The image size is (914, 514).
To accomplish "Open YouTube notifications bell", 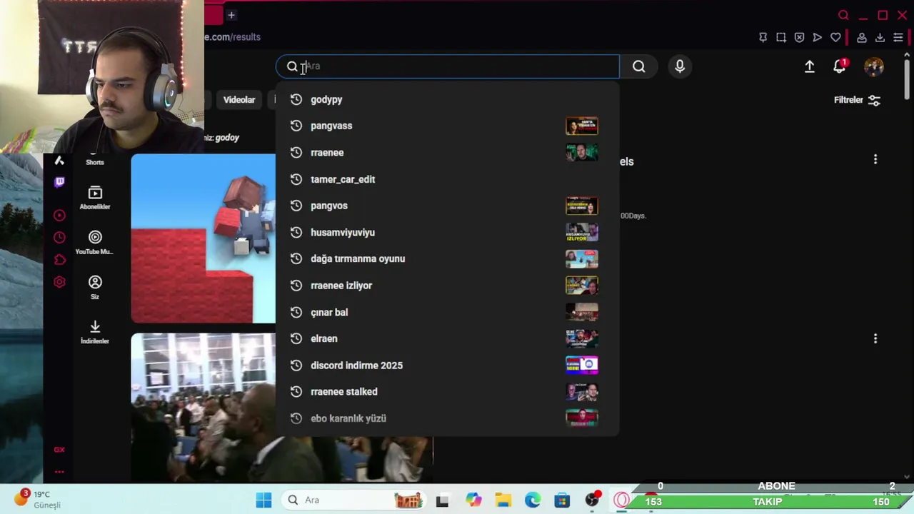I will pos(840,66).
